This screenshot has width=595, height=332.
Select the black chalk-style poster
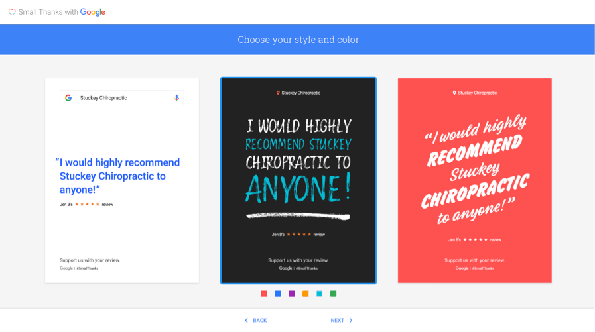[298, 180]
